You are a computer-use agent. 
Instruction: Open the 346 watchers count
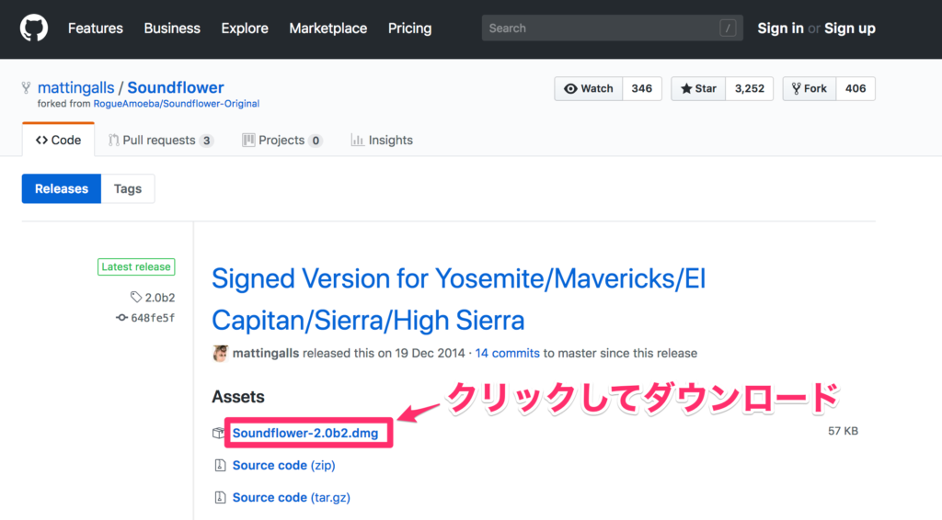pyautogui.click(x=641, y=89)
